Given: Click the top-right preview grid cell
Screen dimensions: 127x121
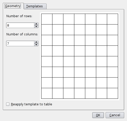Looking at the screenshot, I should pyautogui.click(x=112, y=19).
